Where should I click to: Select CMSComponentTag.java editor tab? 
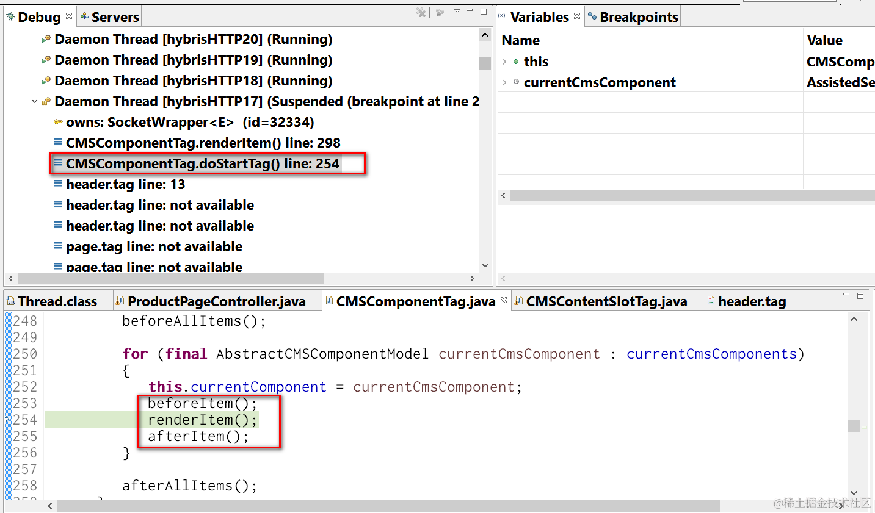point(415,301)
